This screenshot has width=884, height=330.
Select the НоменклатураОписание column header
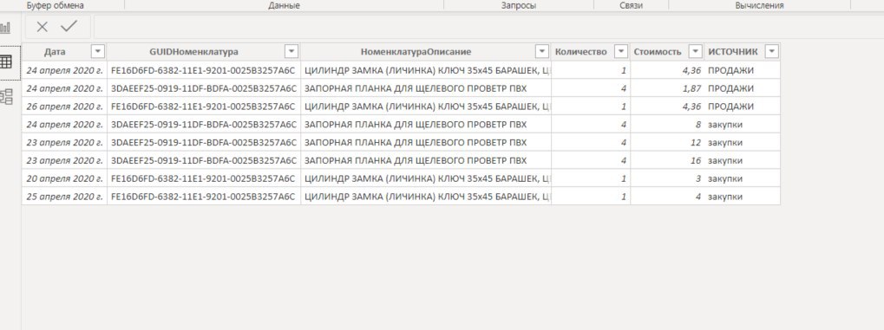click(x=416, y=52)
